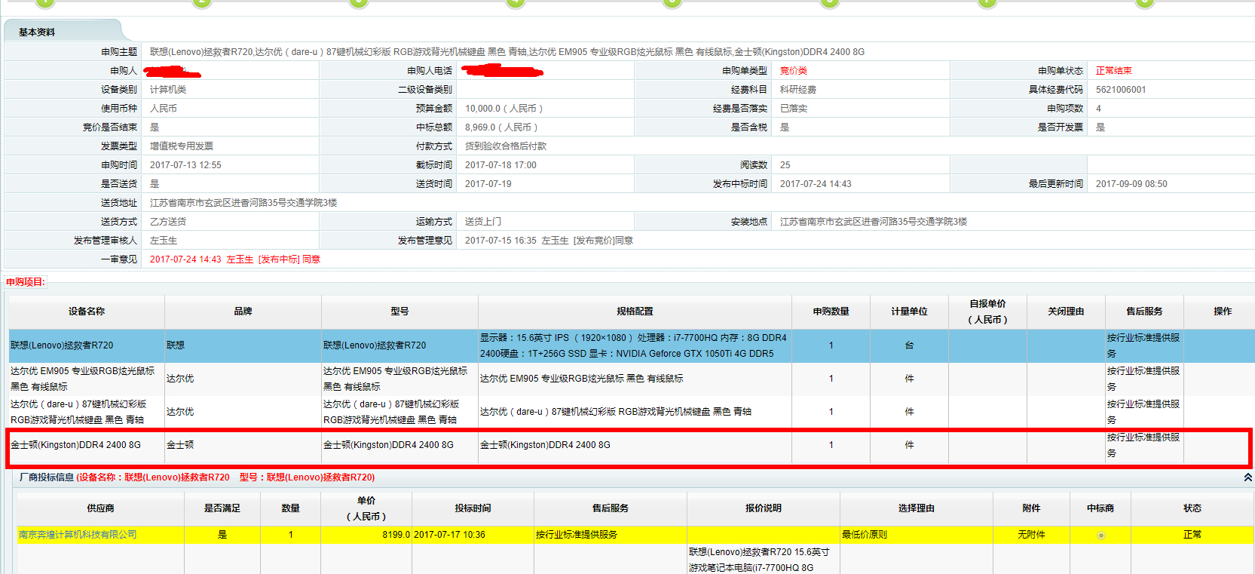Click the 乙方送货 delivery method value
The height and width of the screenshot is (574, 1255).
tap(168, 222)
